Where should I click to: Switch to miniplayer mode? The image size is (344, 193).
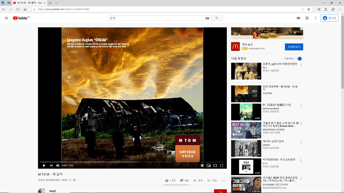pos(209,165)
